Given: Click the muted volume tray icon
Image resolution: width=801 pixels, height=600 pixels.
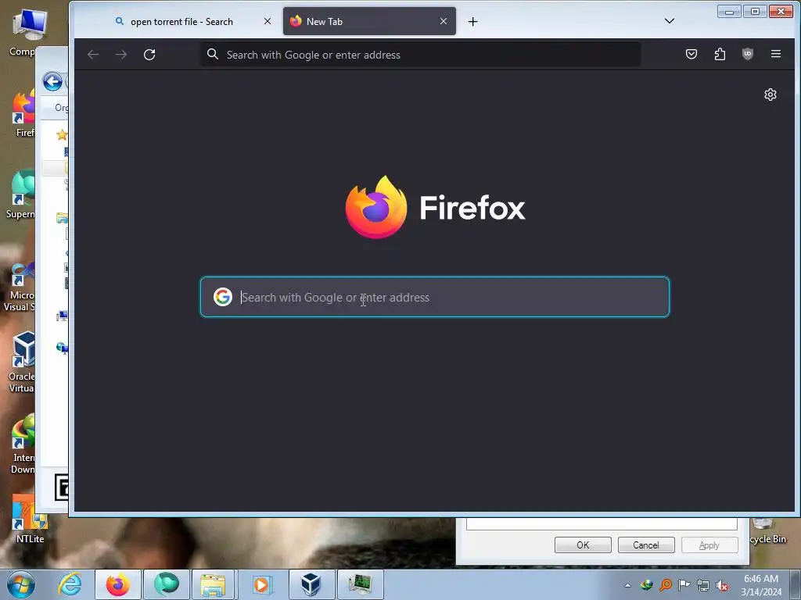Looking at the screenshot, I should [x=722, y=585].
